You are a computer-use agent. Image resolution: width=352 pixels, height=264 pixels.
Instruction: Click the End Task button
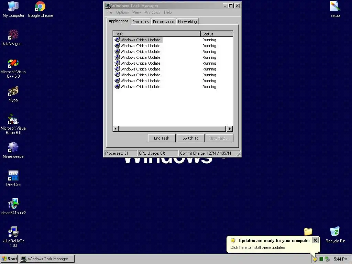tap(162, 138)
